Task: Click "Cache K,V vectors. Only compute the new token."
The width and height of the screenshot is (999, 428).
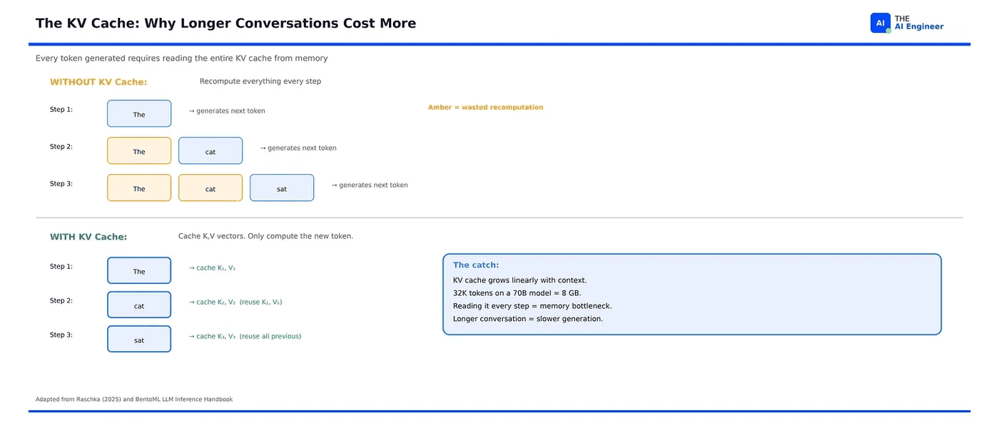Action: click(265, 236)
